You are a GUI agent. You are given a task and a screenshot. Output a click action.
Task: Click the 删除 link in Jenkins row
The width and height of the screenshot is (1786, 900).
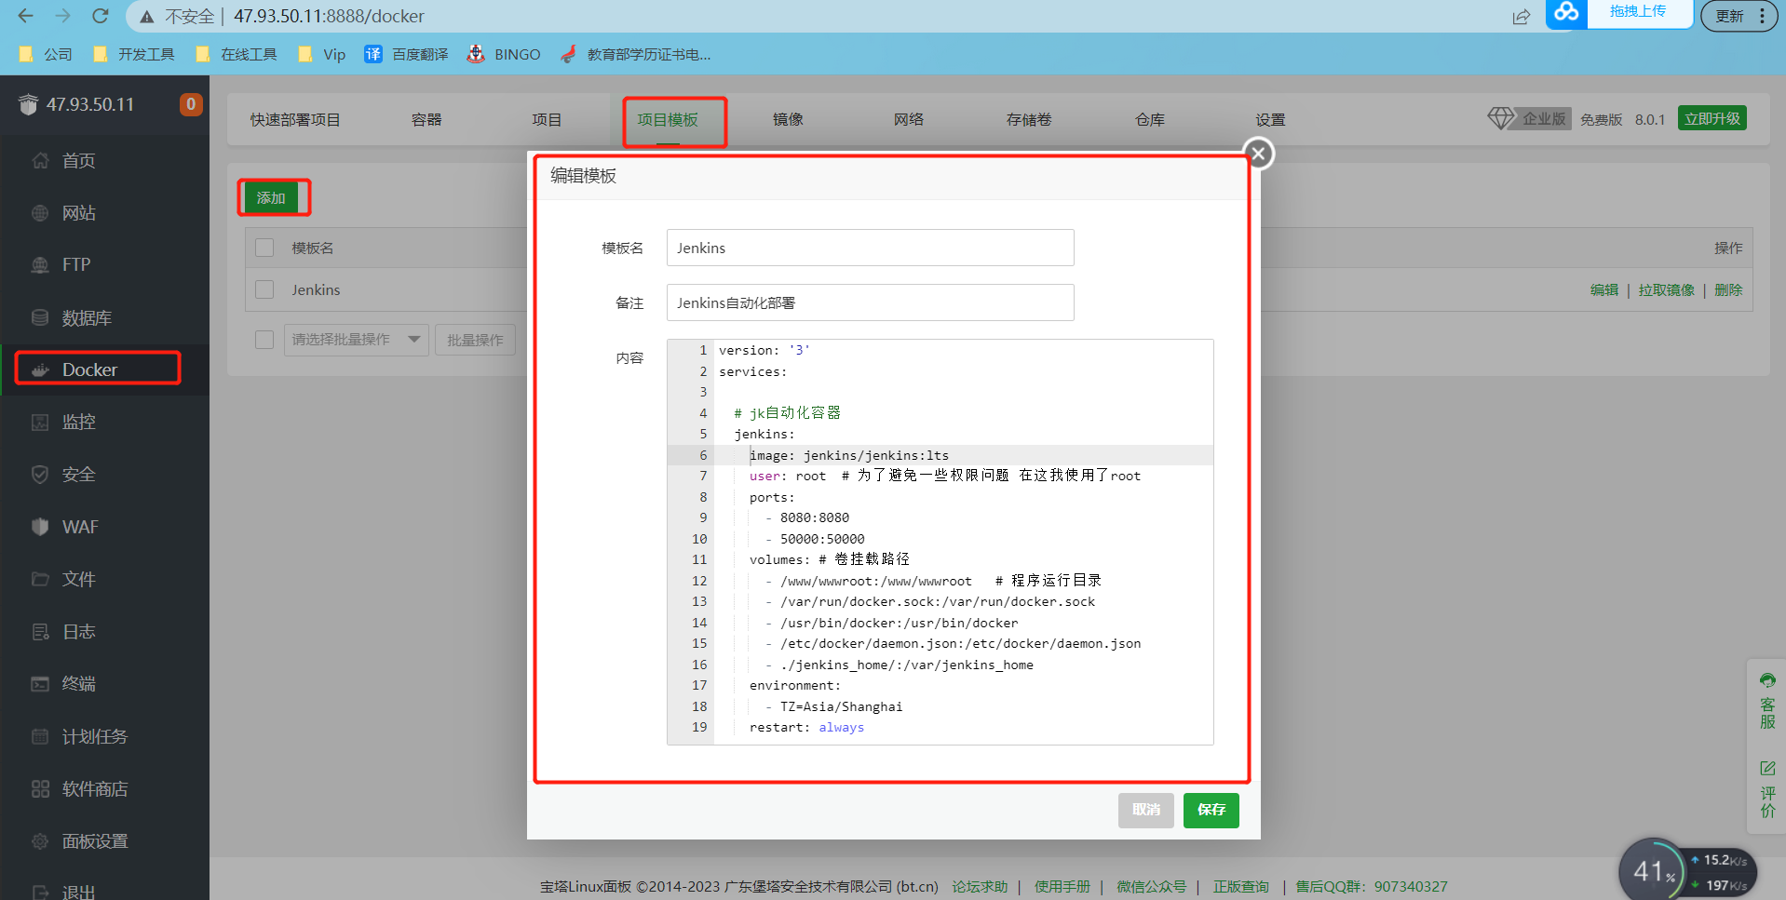click(x=1728, y=289)
